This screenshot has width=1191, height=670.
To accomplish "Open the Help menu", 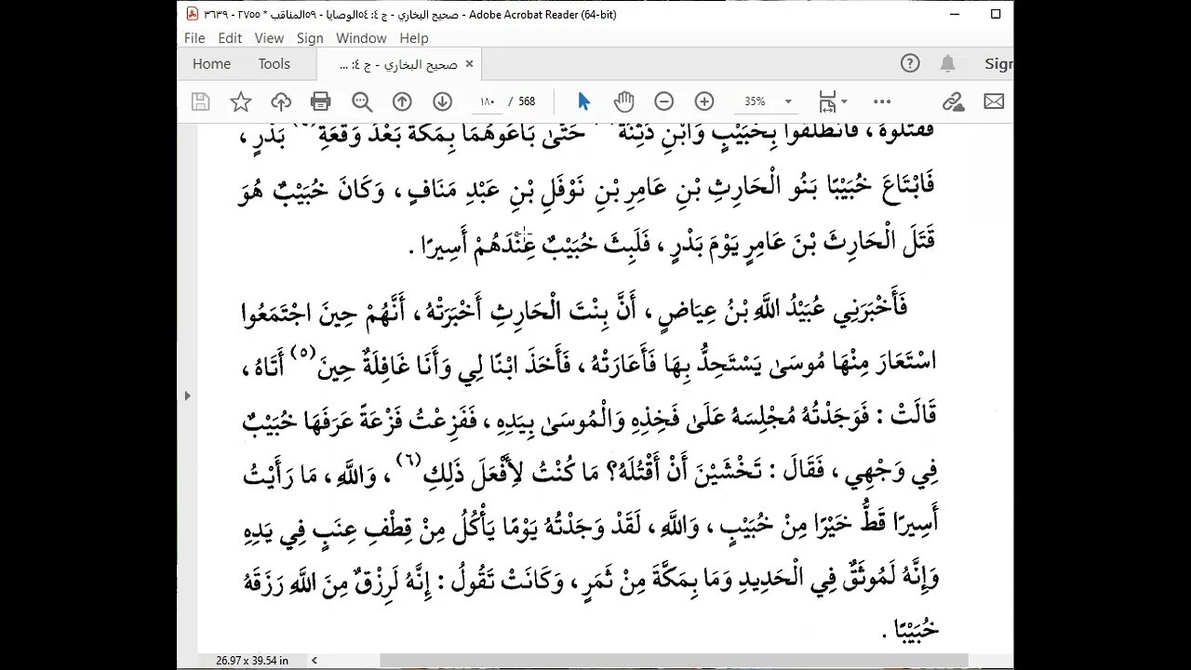I will click(414, 38).
